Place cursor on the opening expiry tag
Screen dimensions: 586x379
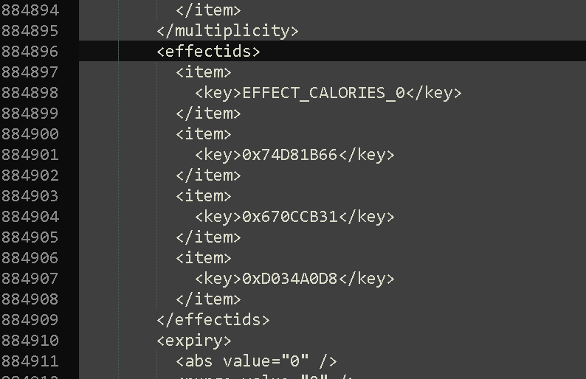193,341
